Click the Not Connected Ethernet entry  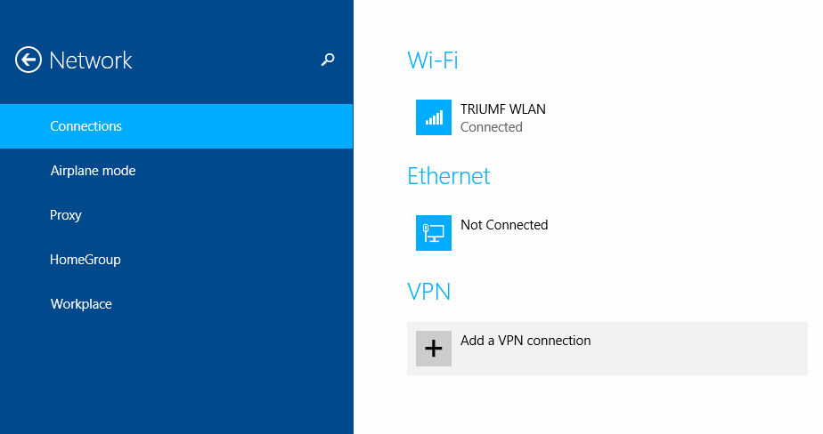click(504, 225)
